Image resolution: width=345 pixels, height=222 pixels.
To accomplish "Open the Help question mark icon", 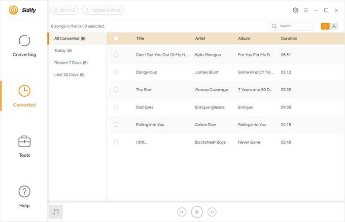I will pyautogui.click(x=24, y=191).
